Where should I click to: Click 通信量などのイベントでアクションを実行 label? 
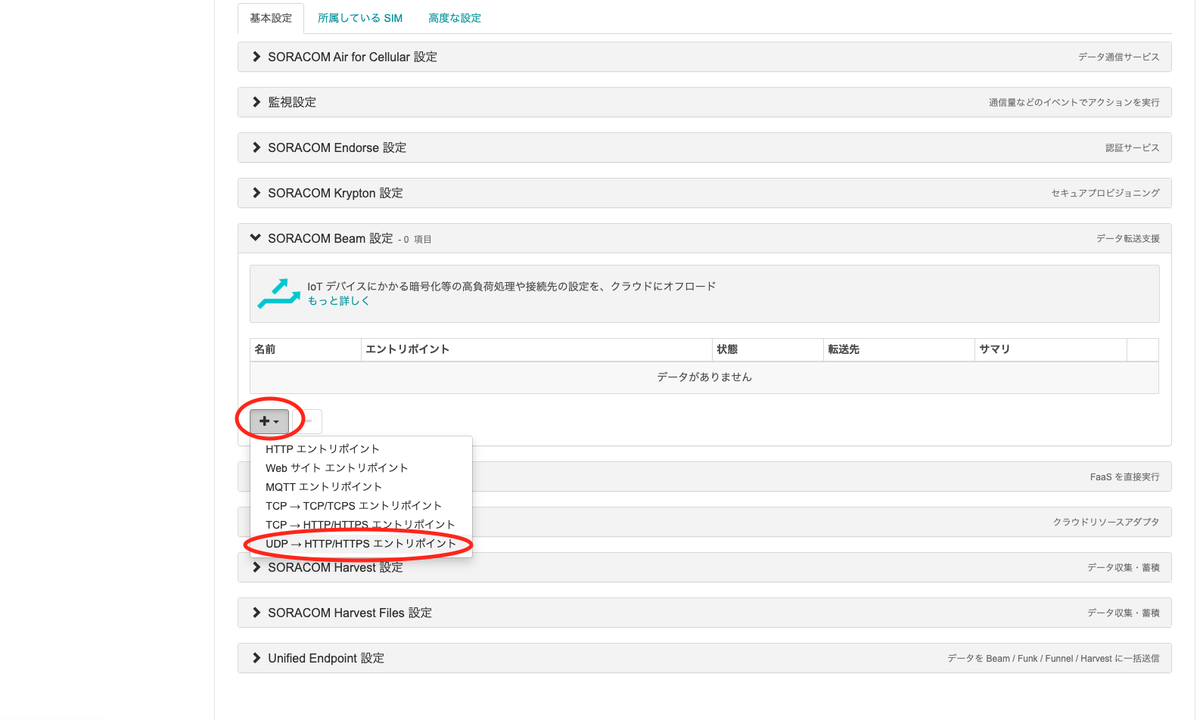click(1074, 102)
